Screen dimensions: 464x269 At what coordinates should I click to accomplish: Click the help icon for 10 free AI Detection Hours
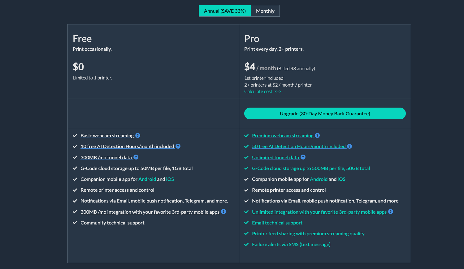pyautogui.click(x=178, y=146)
